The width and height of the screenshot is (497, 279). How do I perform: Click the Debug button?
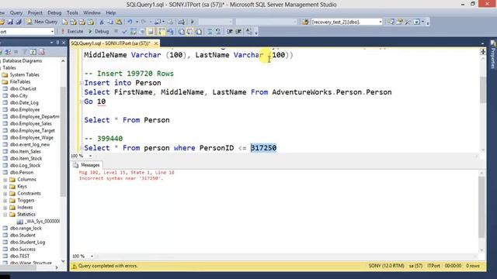tap(99, 31)
